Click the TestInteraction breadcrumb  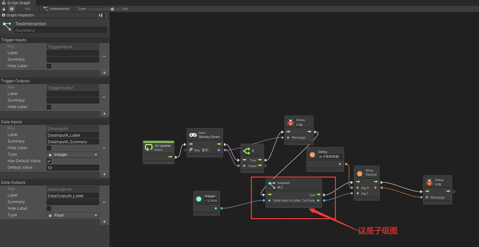[56, 9]
